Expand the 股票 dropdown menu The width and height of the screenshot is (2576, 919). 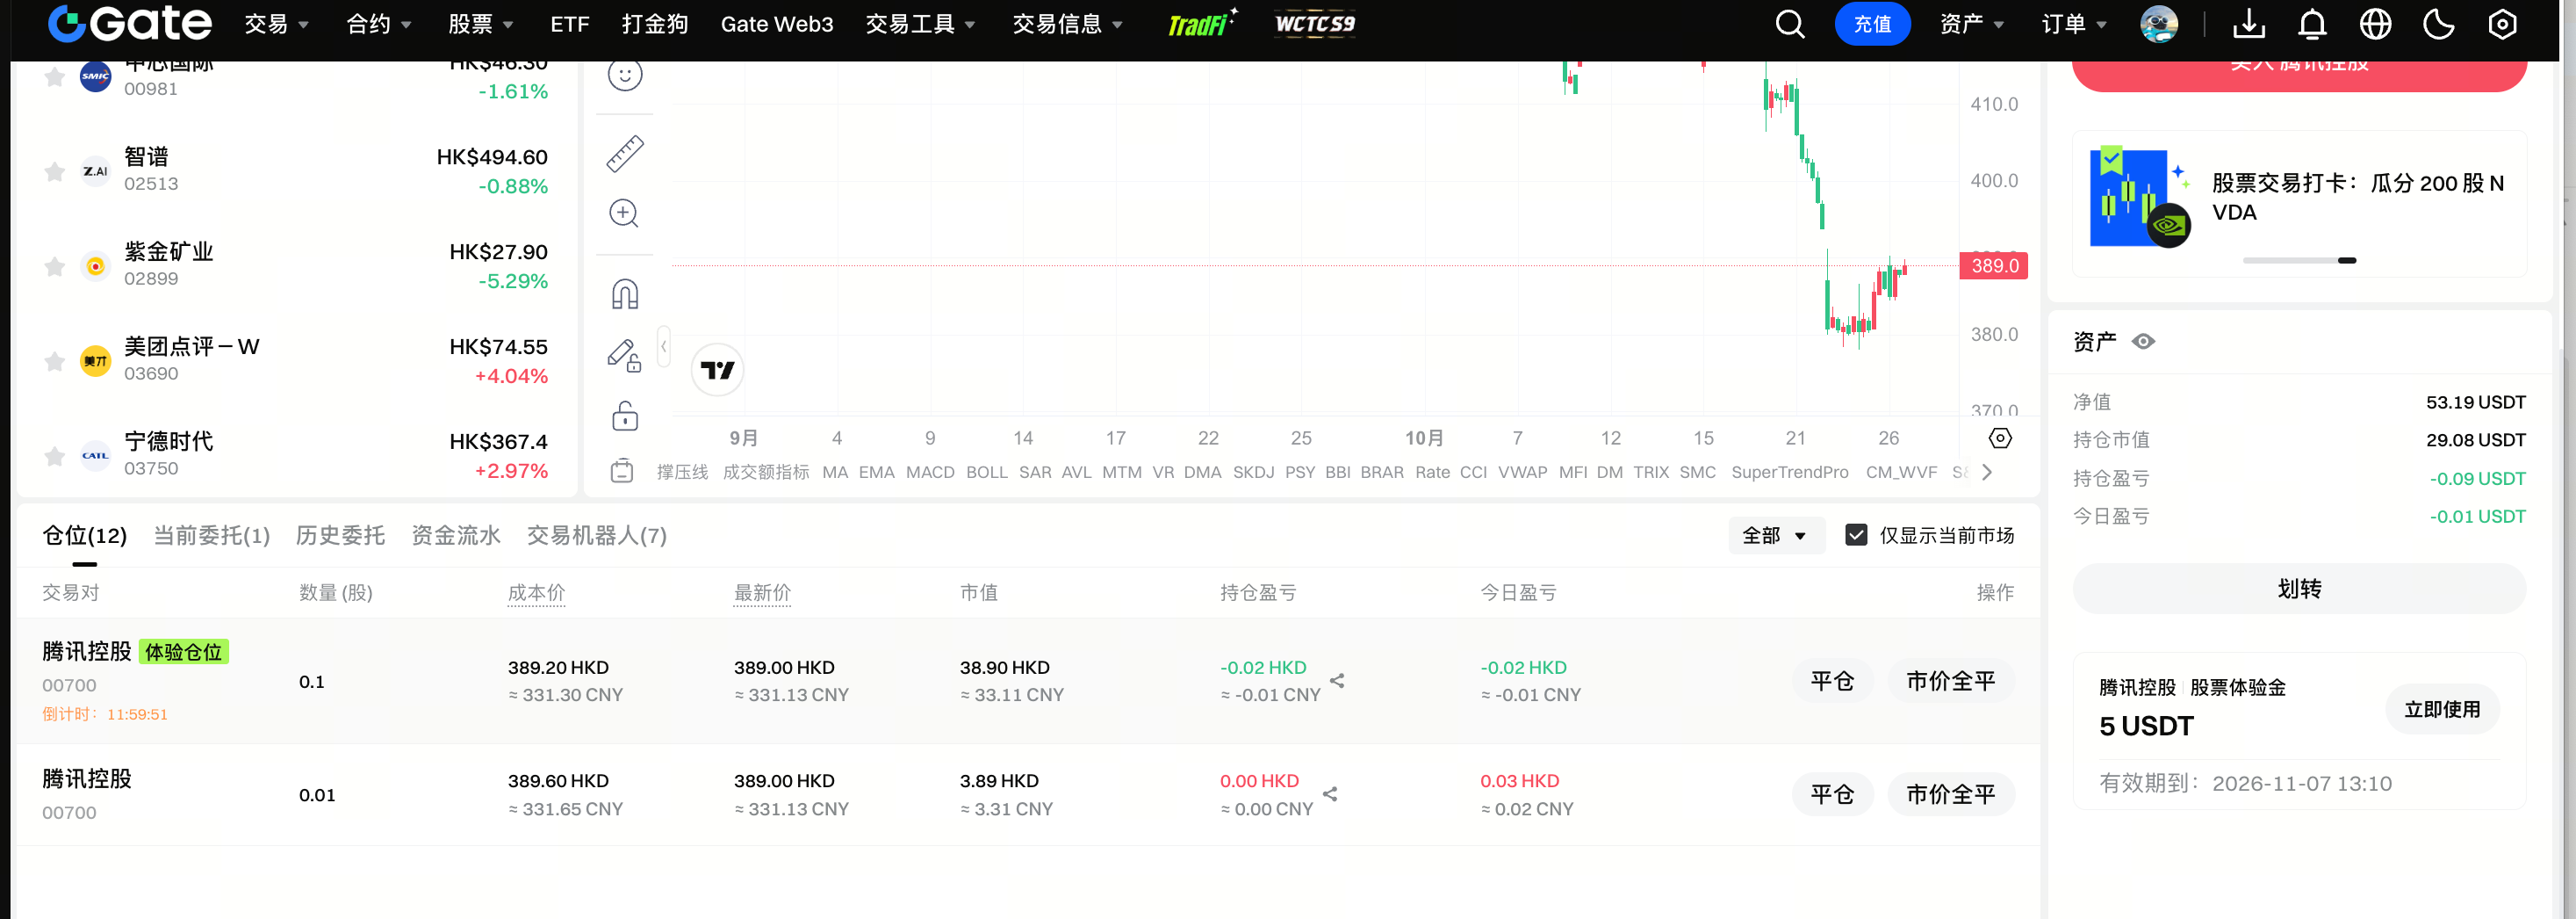point(481,24)
